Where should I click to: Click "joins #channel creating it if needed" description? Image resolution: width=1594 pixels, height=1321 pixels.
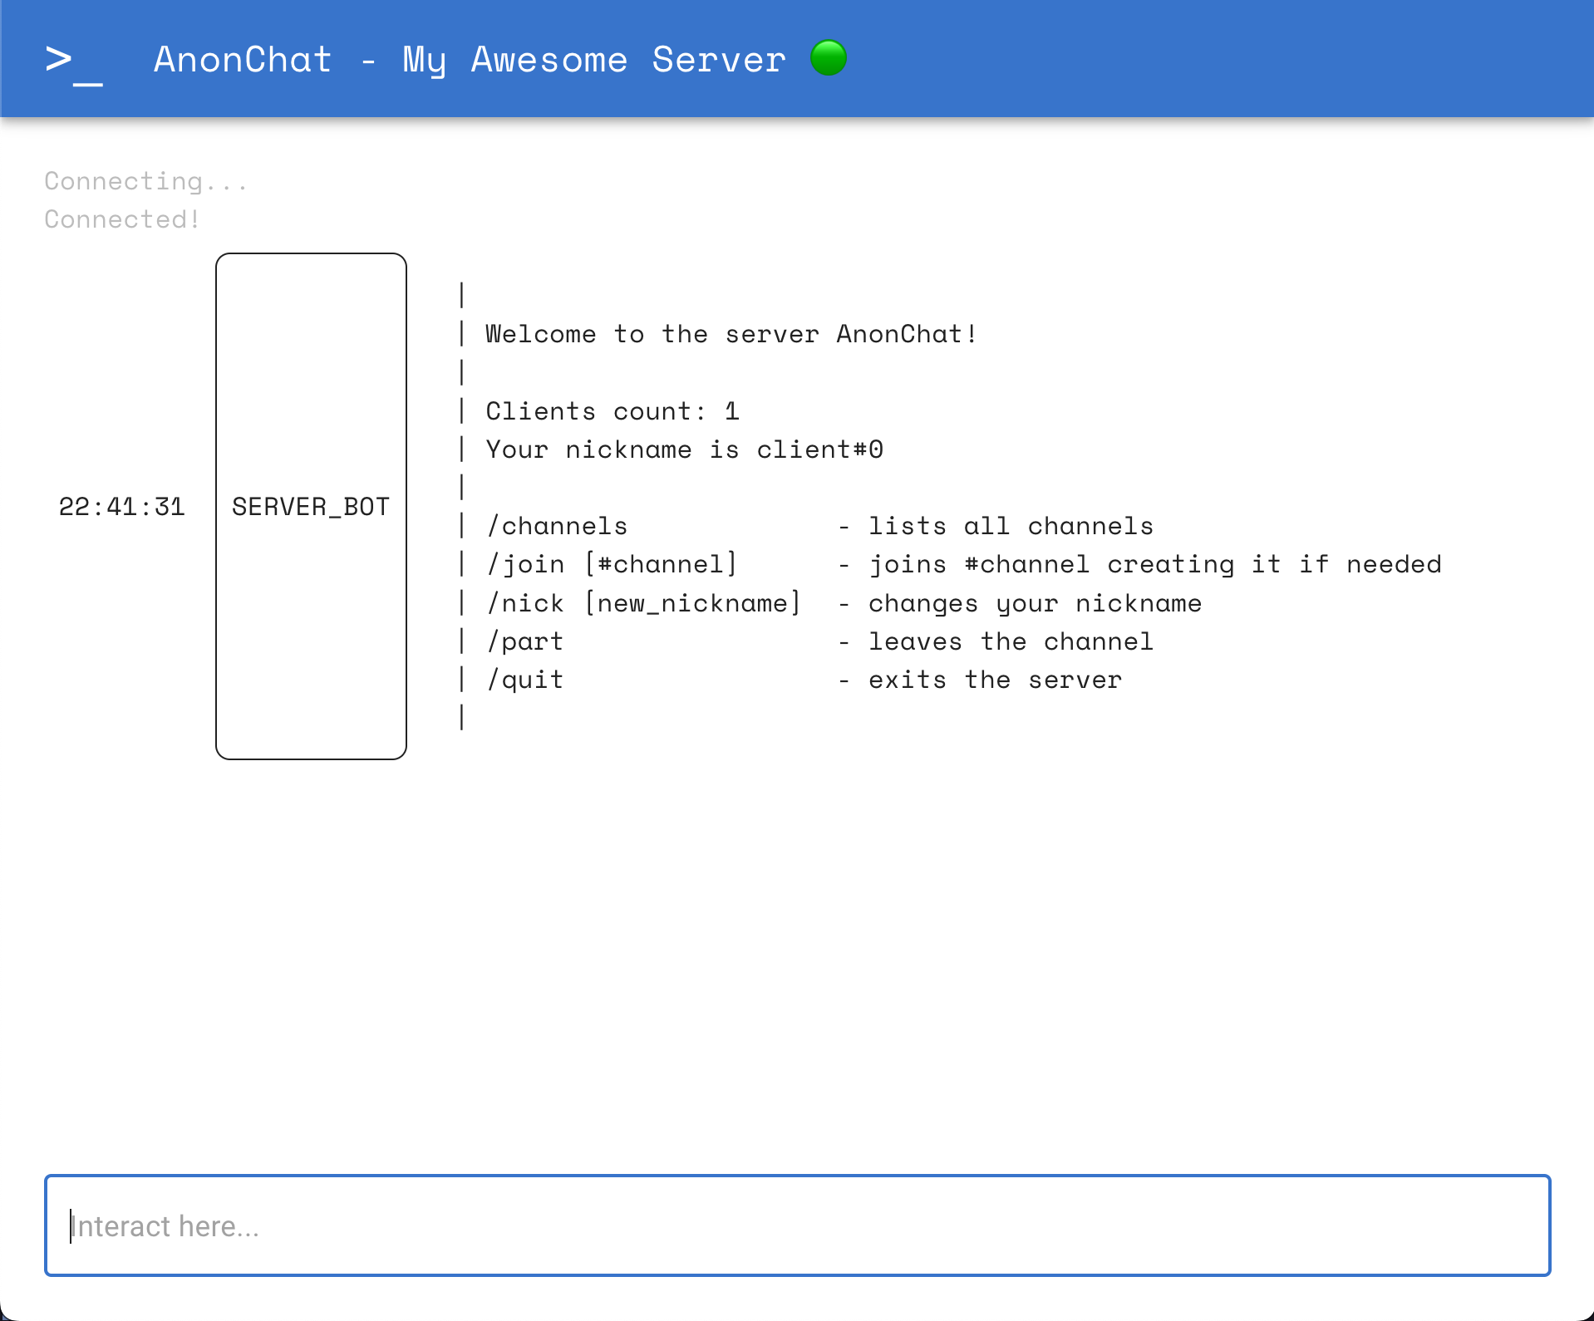point(1155,564)
